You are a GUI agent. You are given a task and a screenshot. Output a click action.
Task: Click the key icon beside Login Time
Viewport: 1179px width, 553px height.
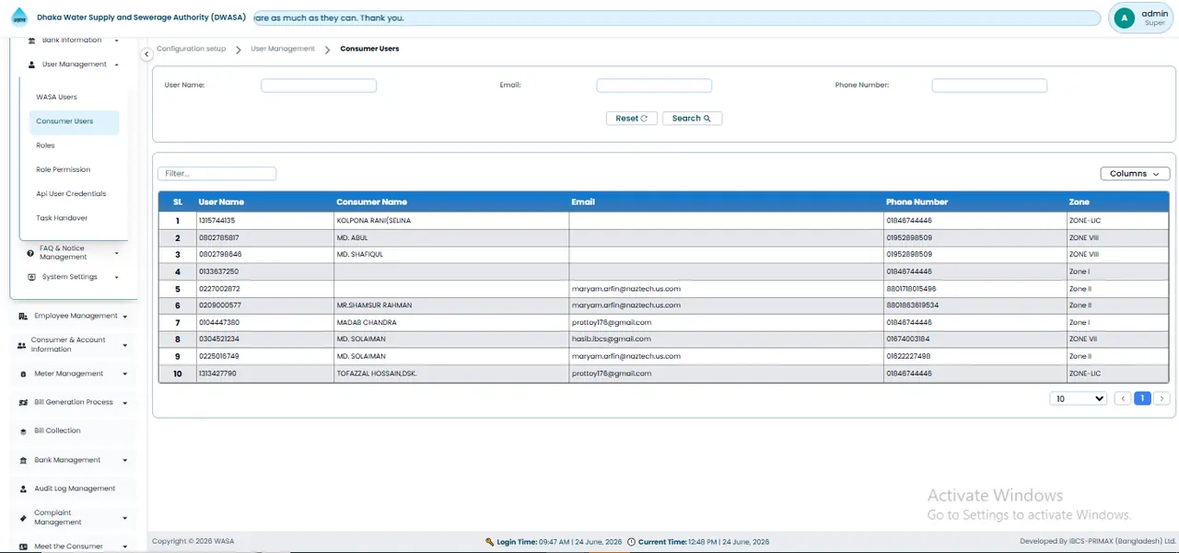pos(490,542)
